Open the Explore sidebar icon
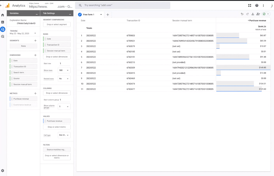 coord(3,29)
